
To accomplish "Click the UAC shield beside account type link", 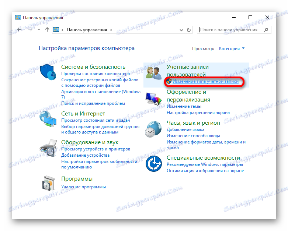I will pos(169,81).
